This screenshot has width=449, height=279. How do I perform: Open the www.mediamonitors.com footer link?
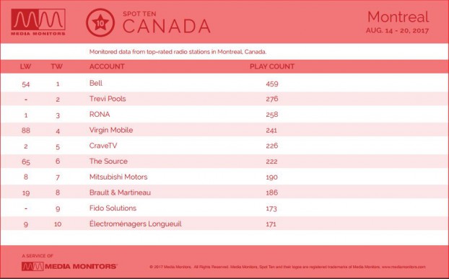[404, 267]
